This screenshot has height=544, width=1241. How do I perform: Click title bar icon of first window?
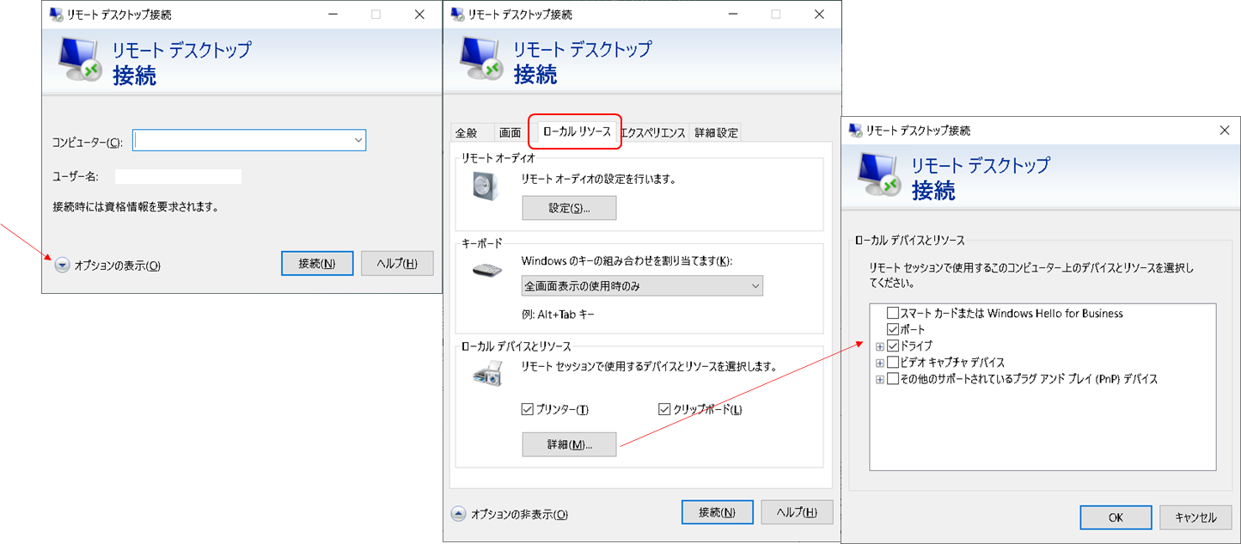56,14
